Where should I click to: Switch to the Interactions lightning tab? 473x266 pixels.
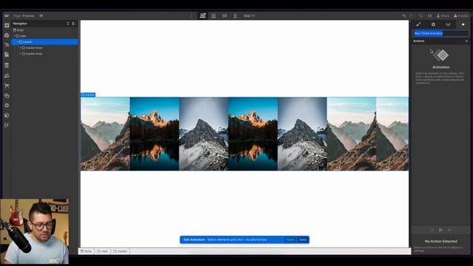click(x=463, y=24)
